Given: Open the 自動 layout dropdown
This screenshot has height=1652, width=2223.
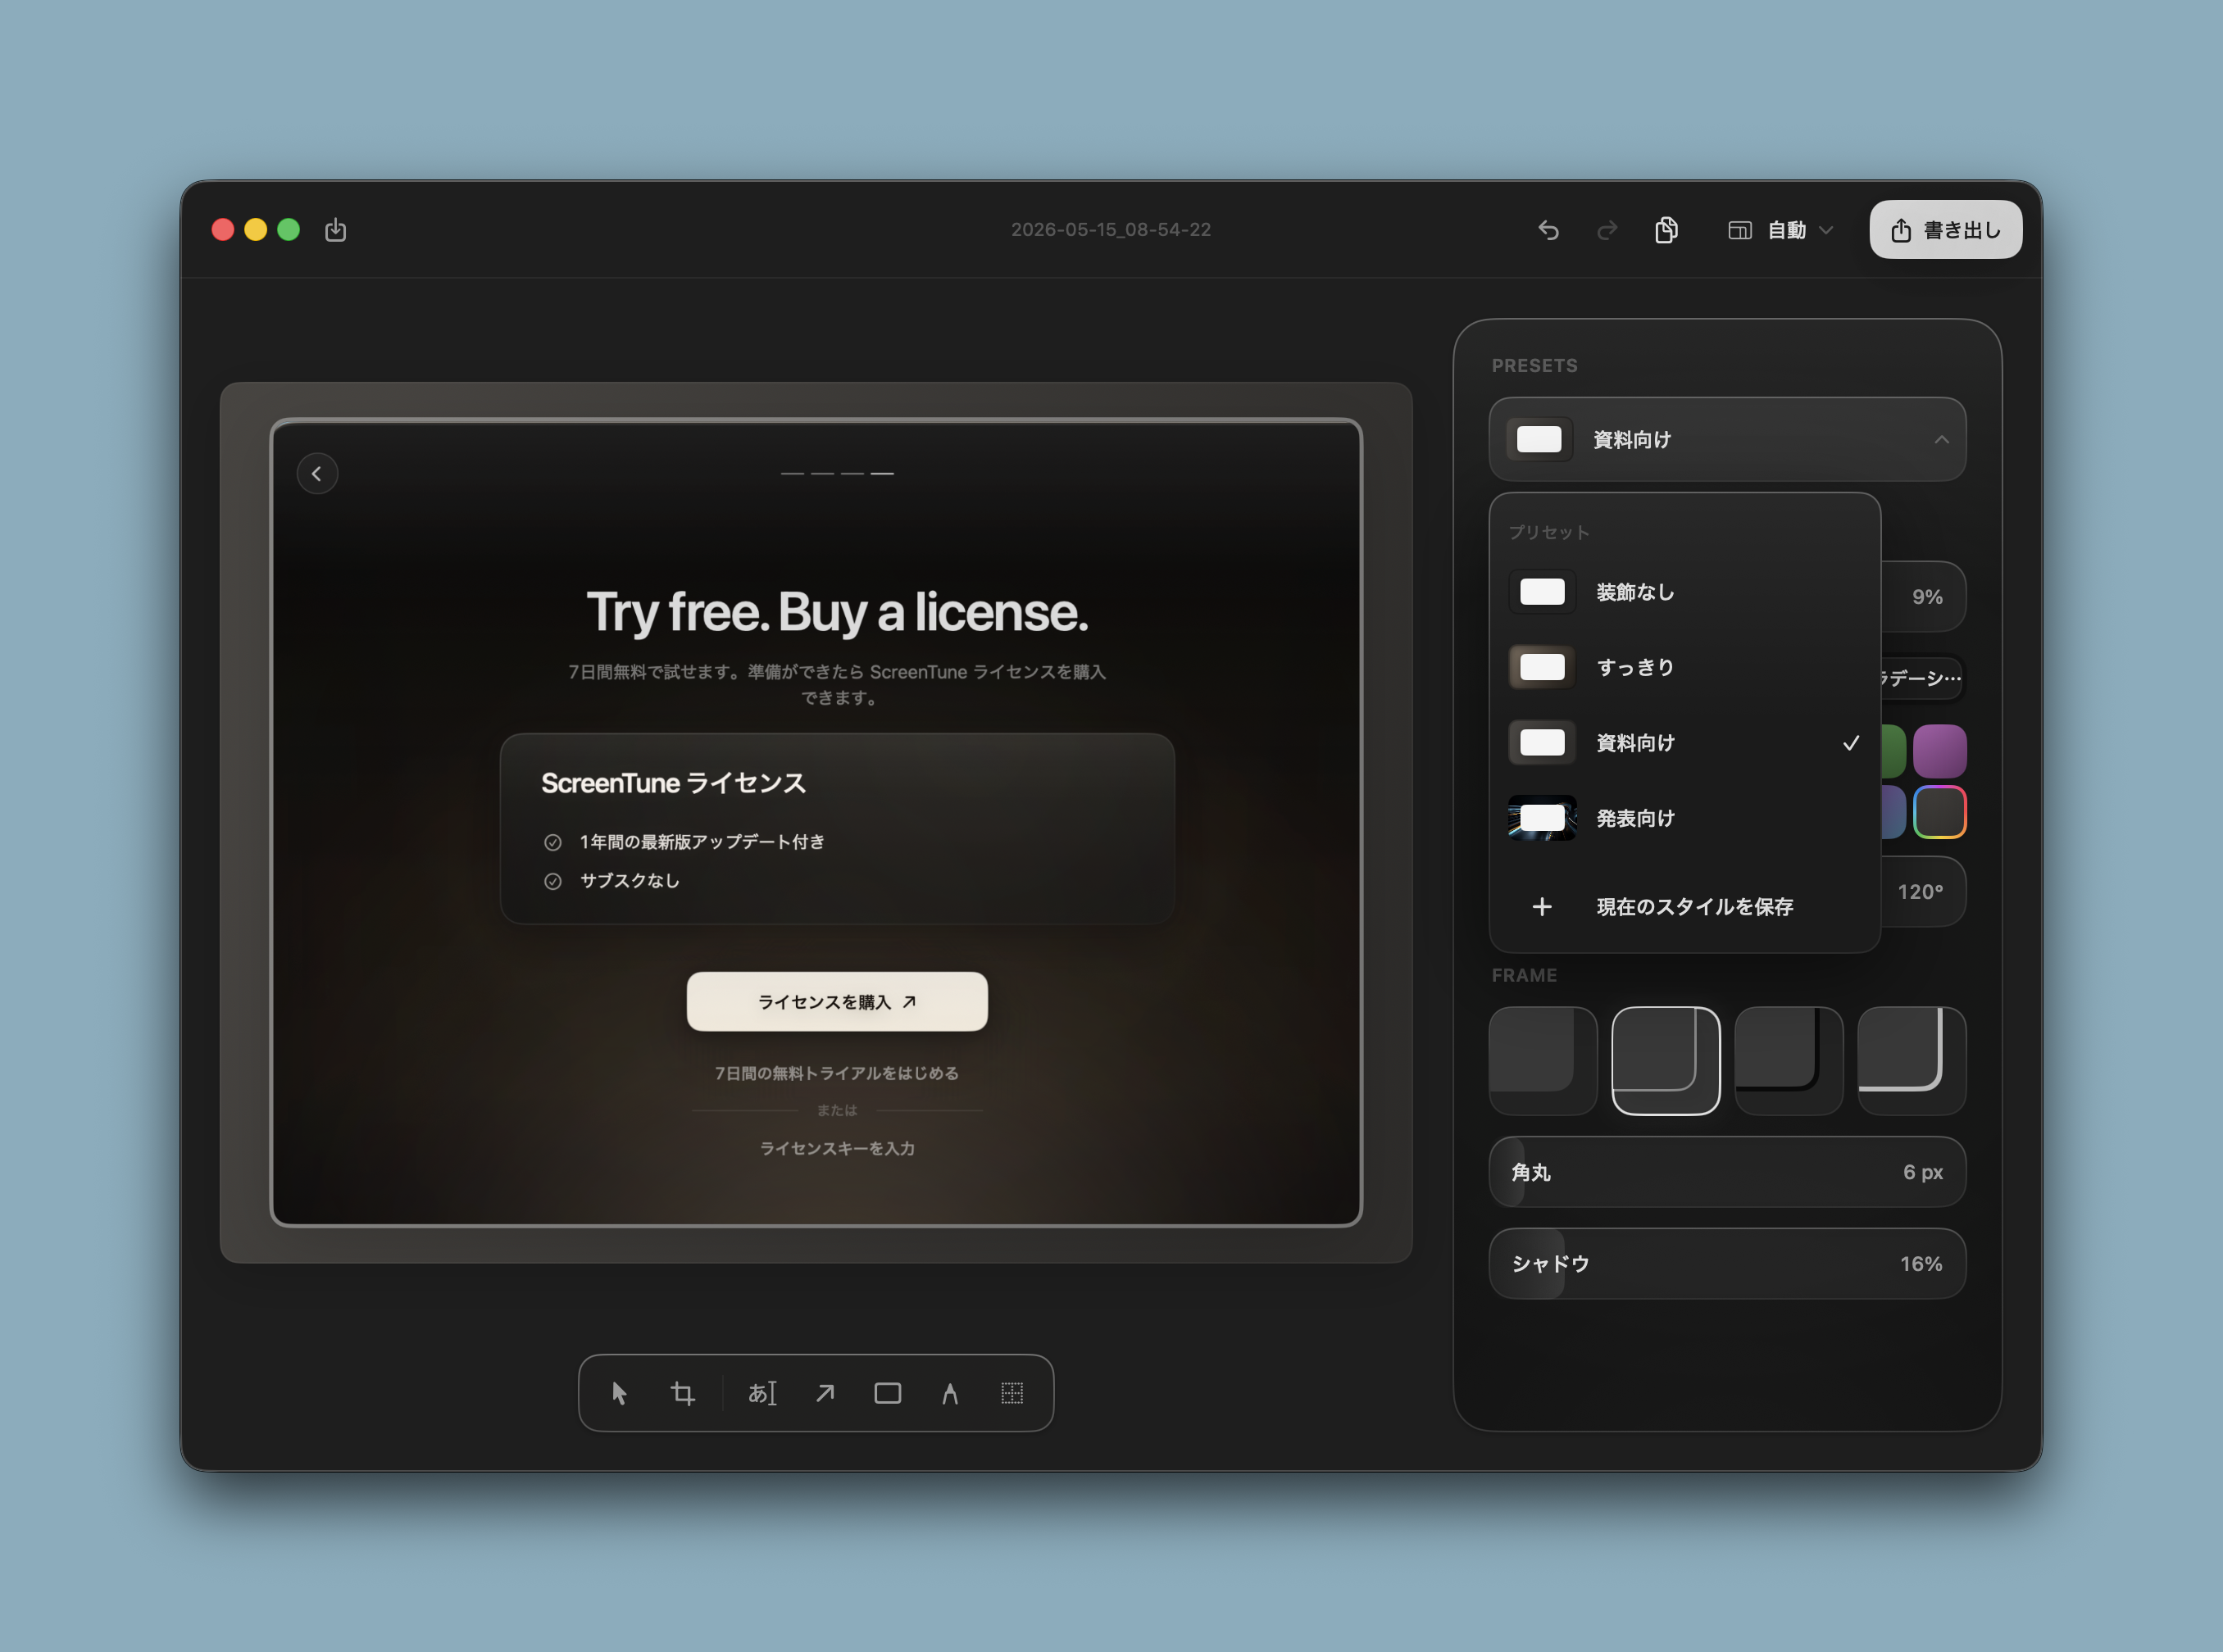Looking at the screenshot, I should (x=1781, y=230).
